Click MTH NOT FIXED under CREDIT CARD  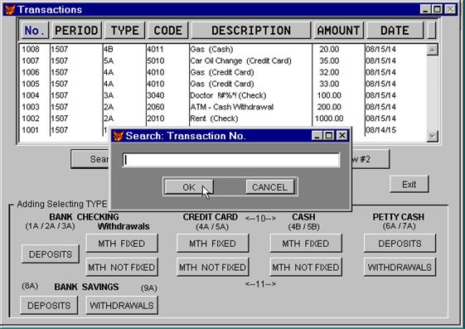[213, 267]
